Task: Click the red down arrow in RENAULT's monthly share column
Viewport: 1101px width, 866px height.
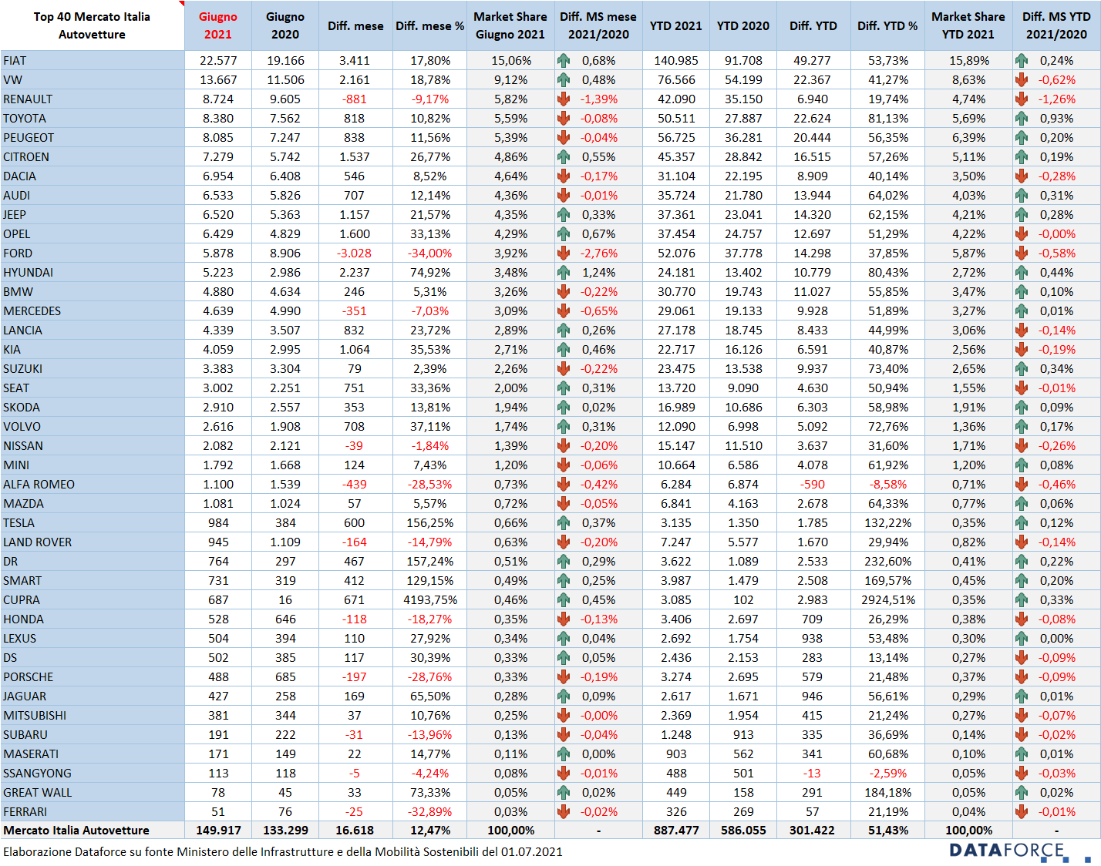Action: click(x=564, y=99)
